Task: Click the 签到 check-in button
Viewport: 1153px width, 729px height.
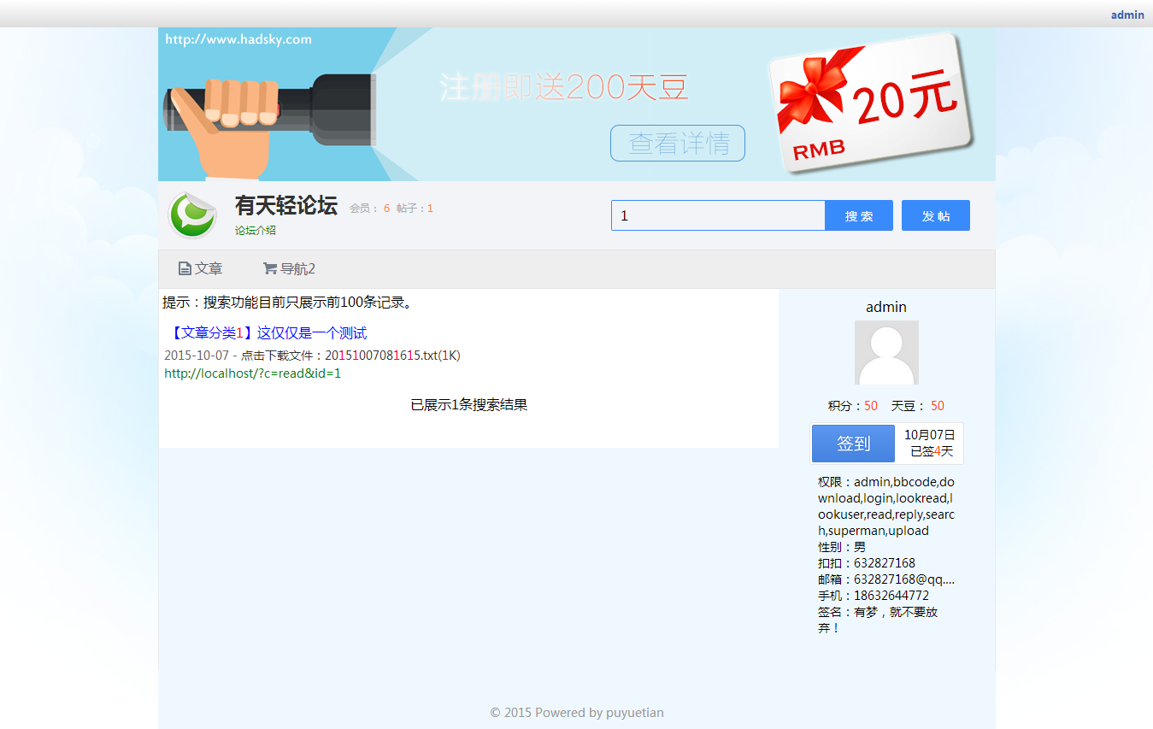Action: [853, 444]
